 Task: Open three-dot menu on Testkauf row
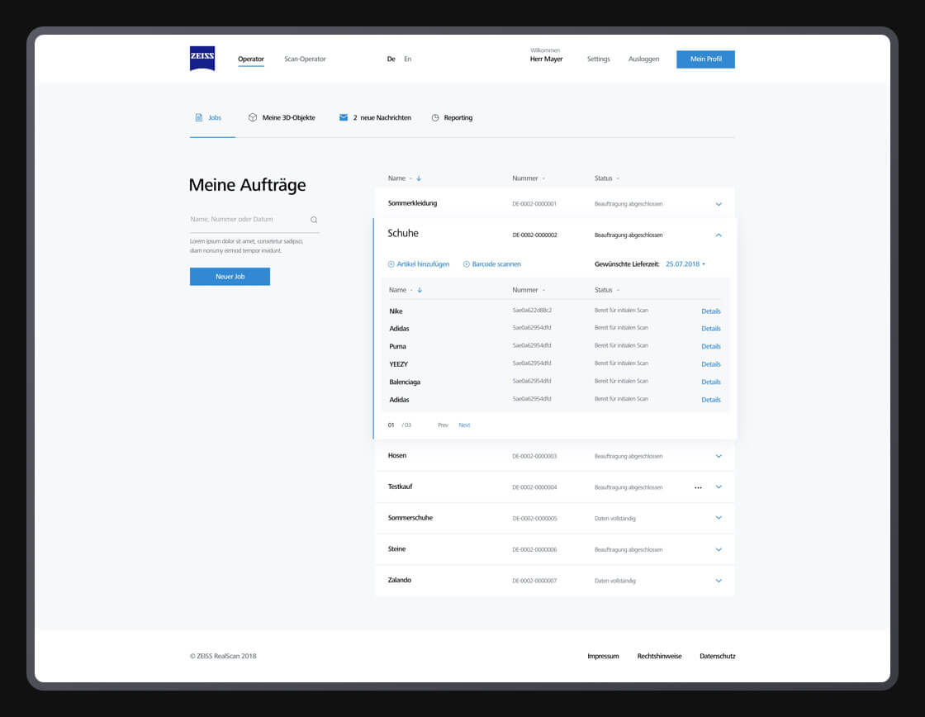(698, 487)
